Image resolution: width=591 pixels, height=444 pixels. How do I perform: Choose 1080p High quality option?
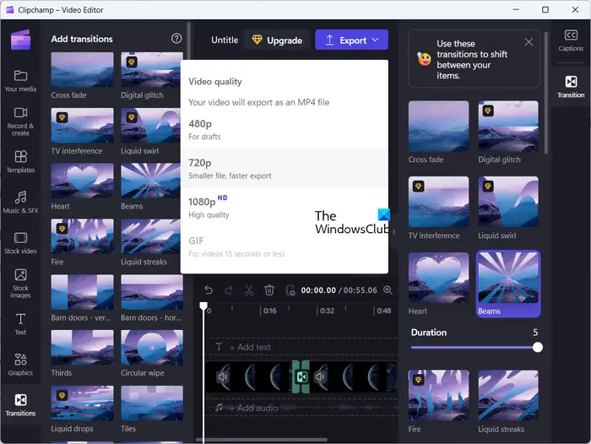[285, 207]
